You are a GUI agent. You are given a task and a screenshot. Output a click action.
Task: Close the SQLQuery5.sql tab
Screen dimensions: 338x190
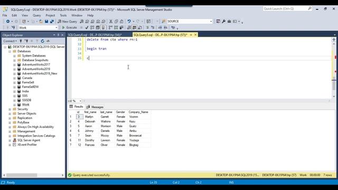195,35
